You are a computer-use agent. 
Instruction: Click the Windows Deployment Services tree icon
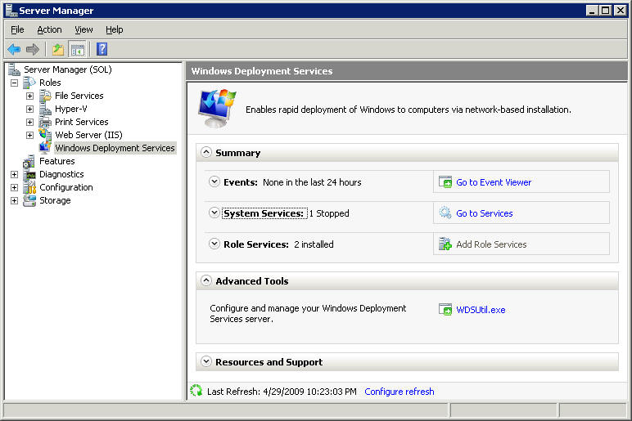pos(45,148)
